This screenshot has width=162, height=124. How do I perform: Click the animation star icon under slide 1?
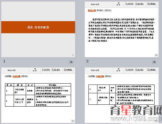click(71, 62)
